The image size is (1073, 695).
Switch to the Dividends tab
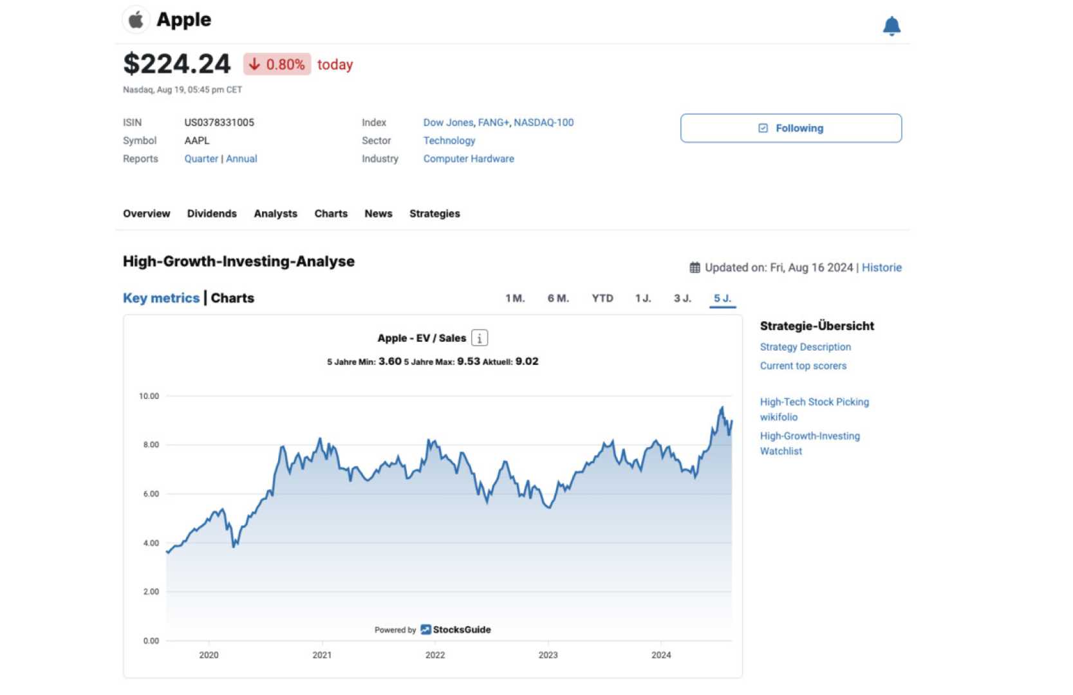click(x=212, y=214)
